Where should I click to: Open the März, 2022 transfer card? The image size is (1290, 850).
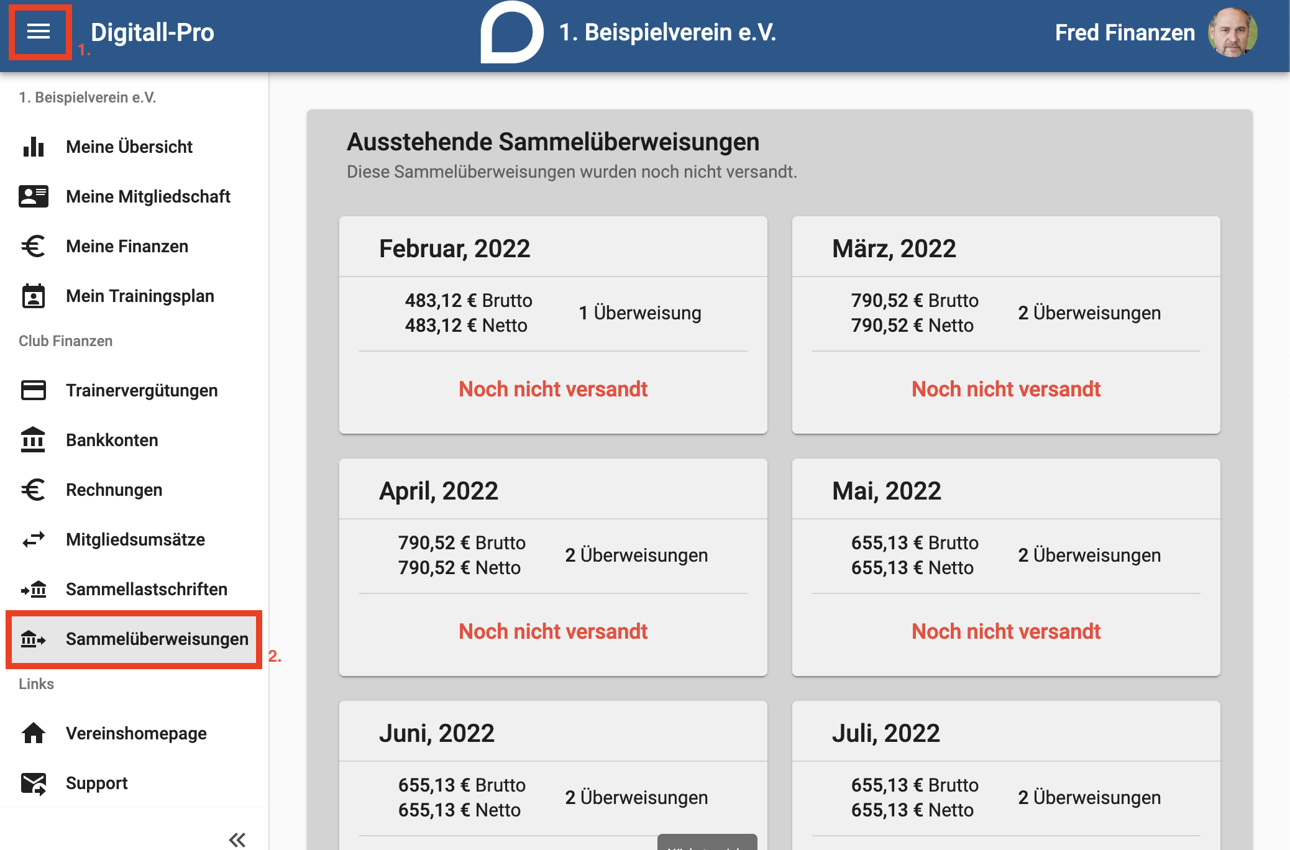[x=1006, y=325]
